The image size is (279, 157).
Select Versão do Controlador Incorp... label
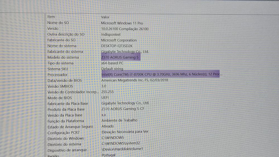[73, 92]
